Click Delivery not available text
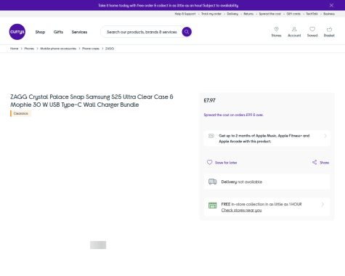Screen dimensions: 345x276 click(242, 182)
